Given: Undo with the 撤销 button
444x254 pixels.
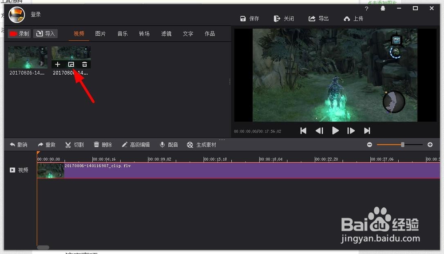Looking at the screenshot, I should (x=19, y=145).
